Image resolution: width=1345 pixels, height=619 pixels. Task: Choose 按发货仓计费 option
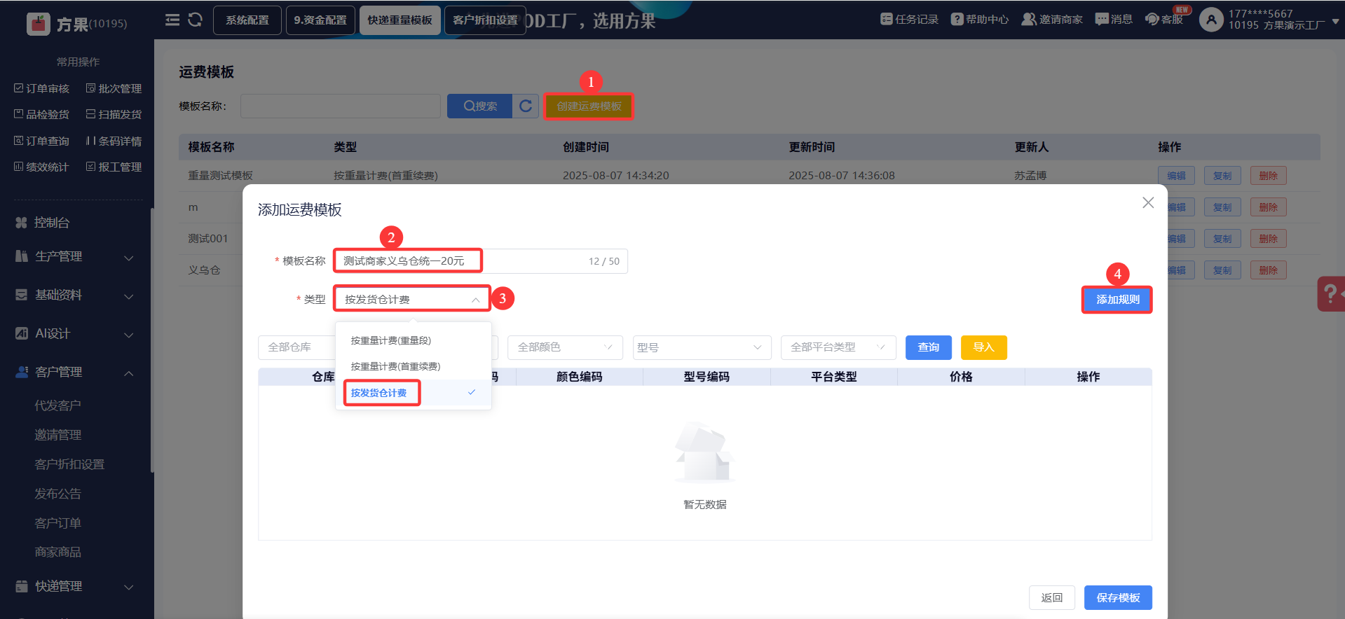tap(414, 393)
